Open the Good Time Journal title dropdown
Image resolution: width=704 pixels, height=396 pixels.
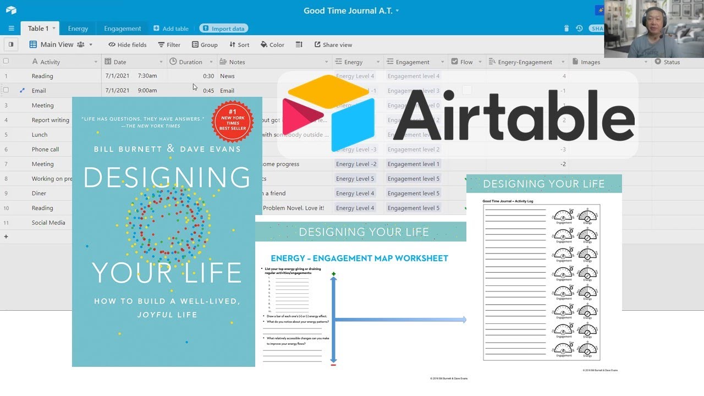(397, 10)
